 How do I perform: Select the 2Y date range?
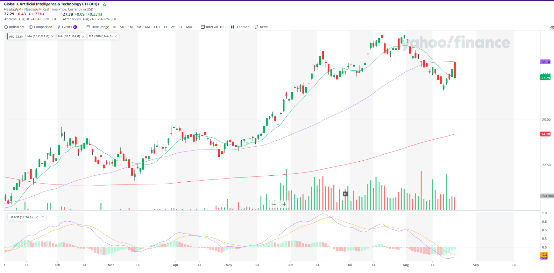coord(173,27)
